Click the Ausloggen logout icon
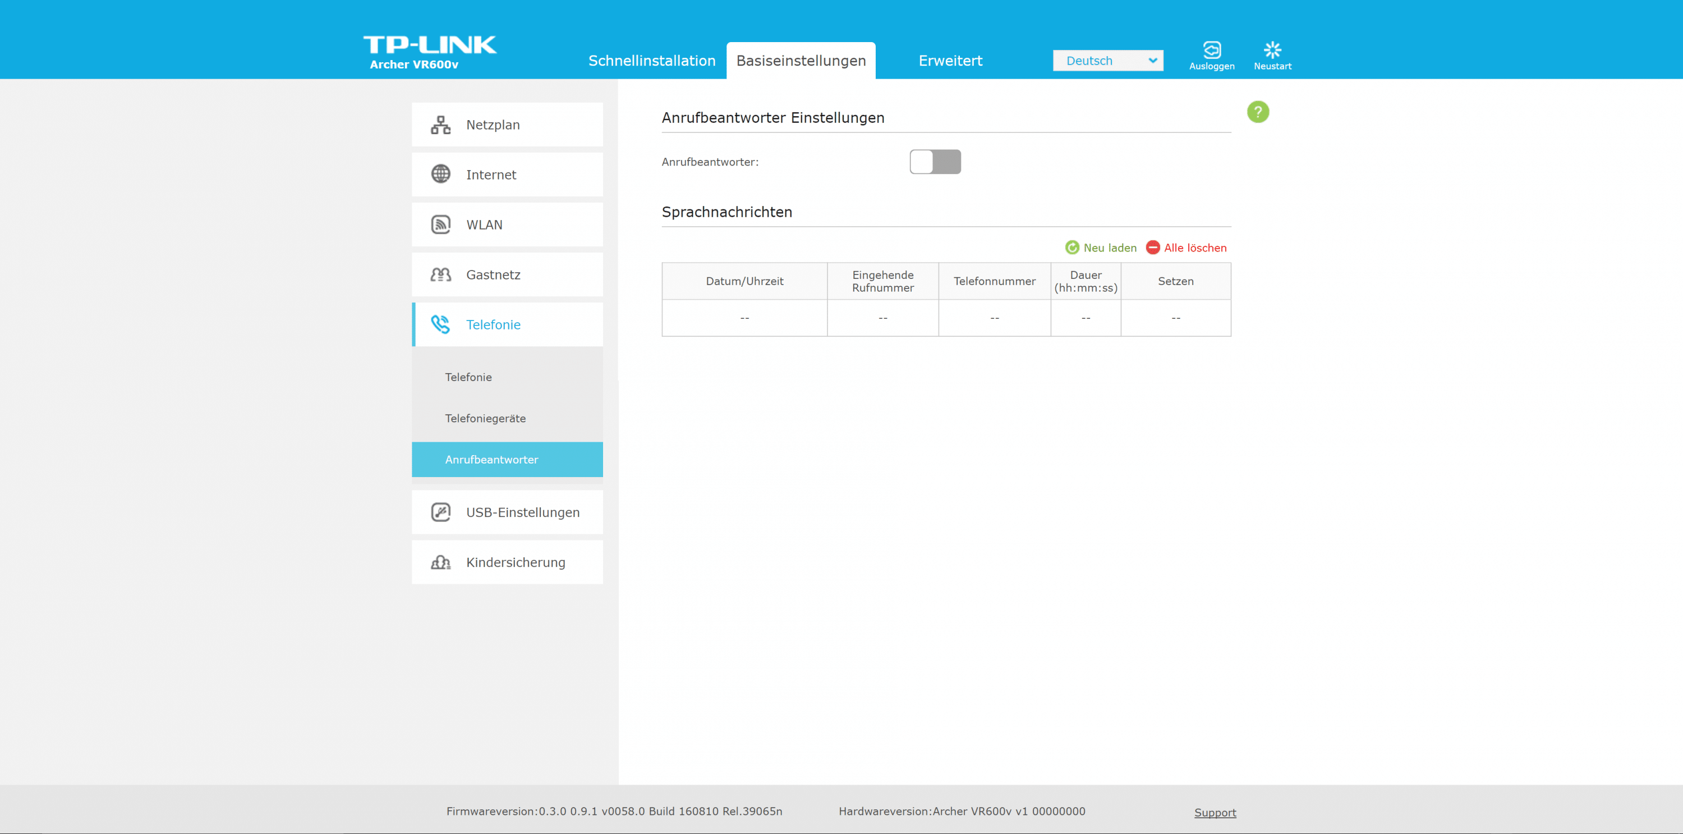 (1211, 51)
